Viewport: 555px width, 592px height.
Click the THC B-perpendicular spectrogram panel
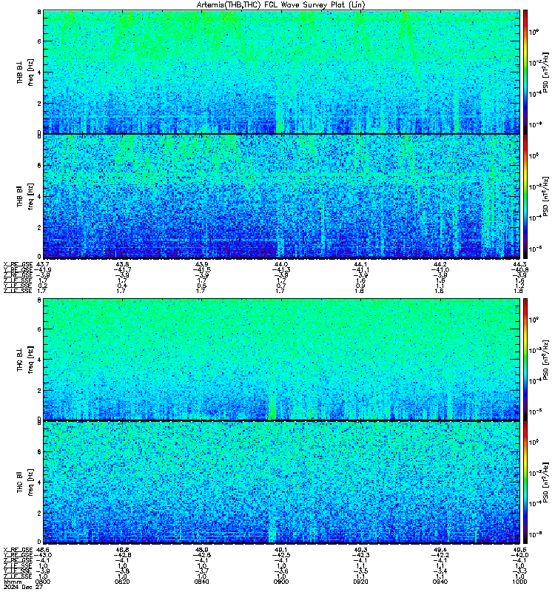(281, 359)
